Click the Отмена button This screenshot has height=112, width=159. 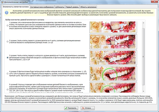[x=88, y=108]
